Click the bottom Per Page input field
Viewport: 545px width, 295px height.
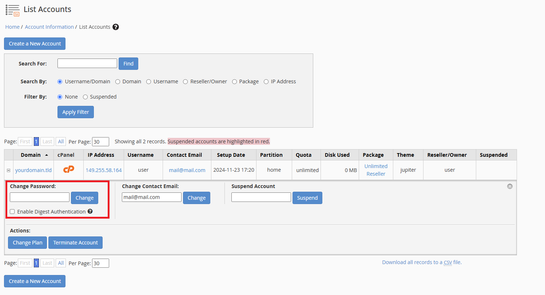pyautogui.click(x=100, y=263)
